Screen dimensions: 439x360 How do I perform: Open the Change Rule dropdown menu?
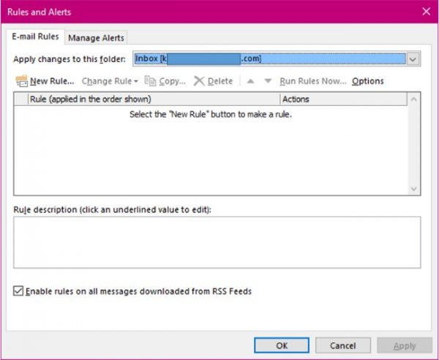tap(110, 81)
